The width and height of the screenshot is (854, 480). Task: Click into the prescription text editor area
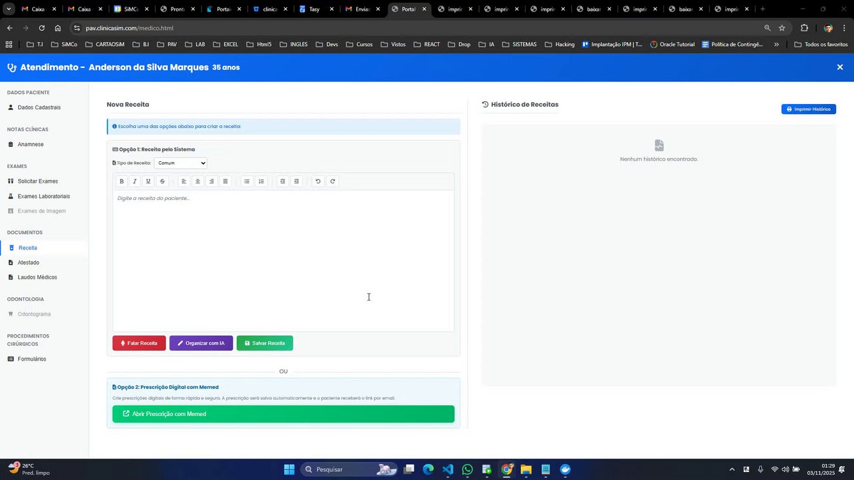click(x=284, y=261)
